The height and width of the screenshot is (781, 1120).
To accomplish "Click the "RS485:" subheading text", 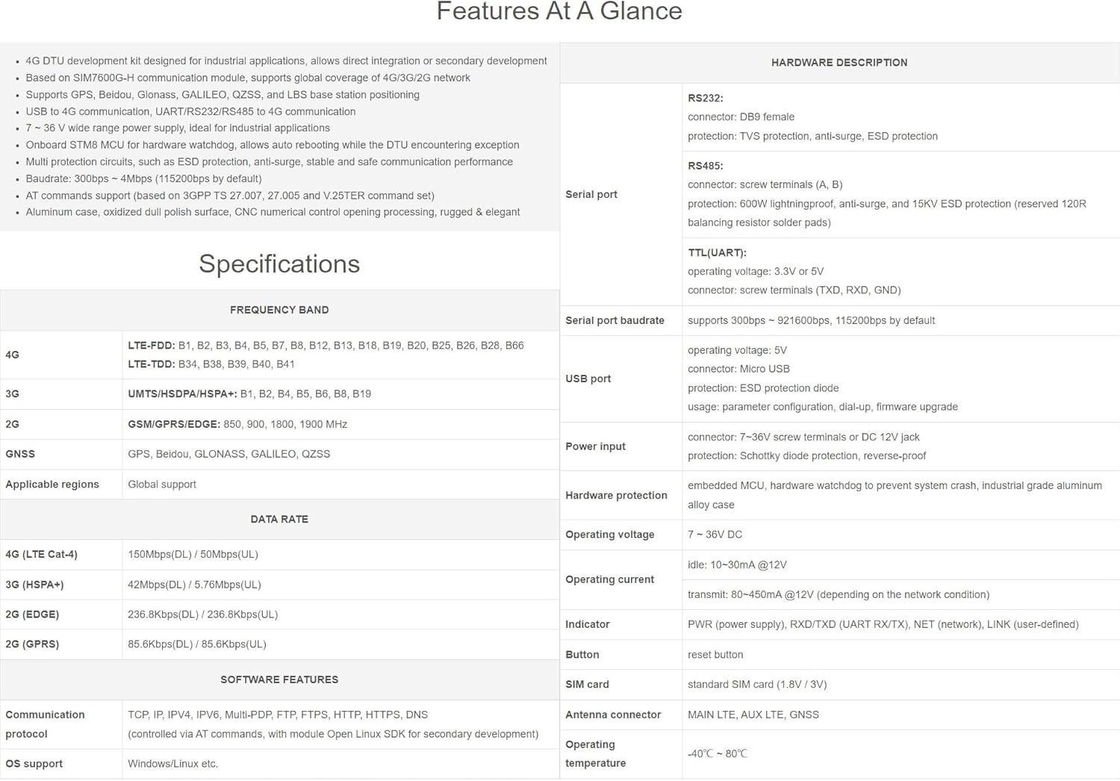I will (x=706, y=166).
